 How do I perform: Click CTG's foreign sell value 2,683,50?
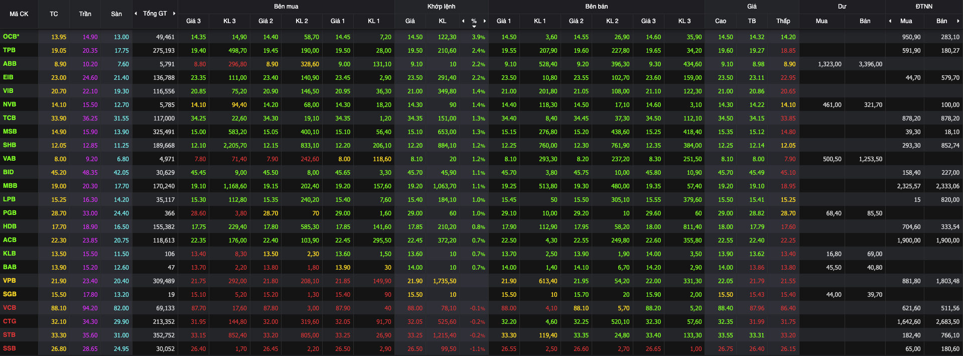tap(947, 322)
